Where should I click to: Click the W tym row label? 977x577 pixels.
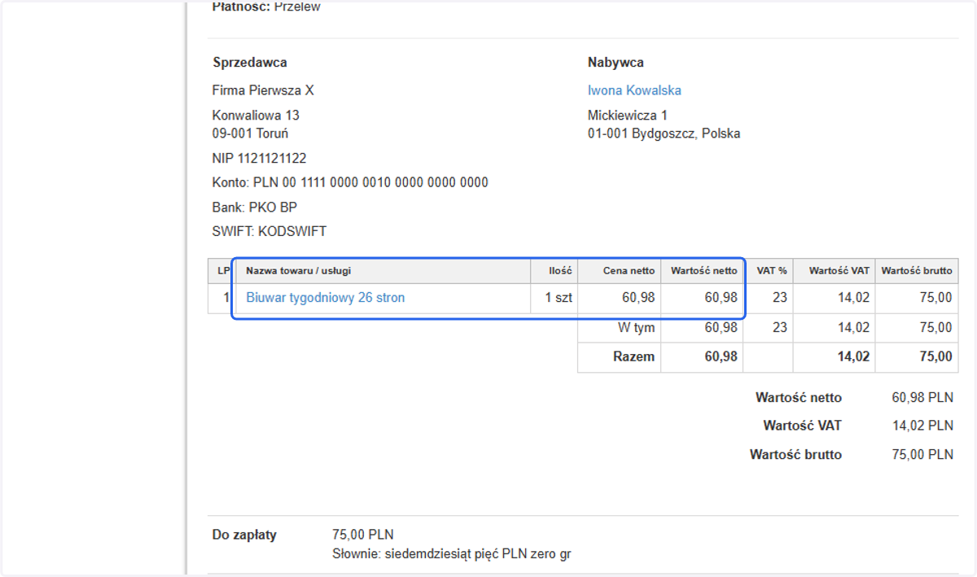click(637, 328)
